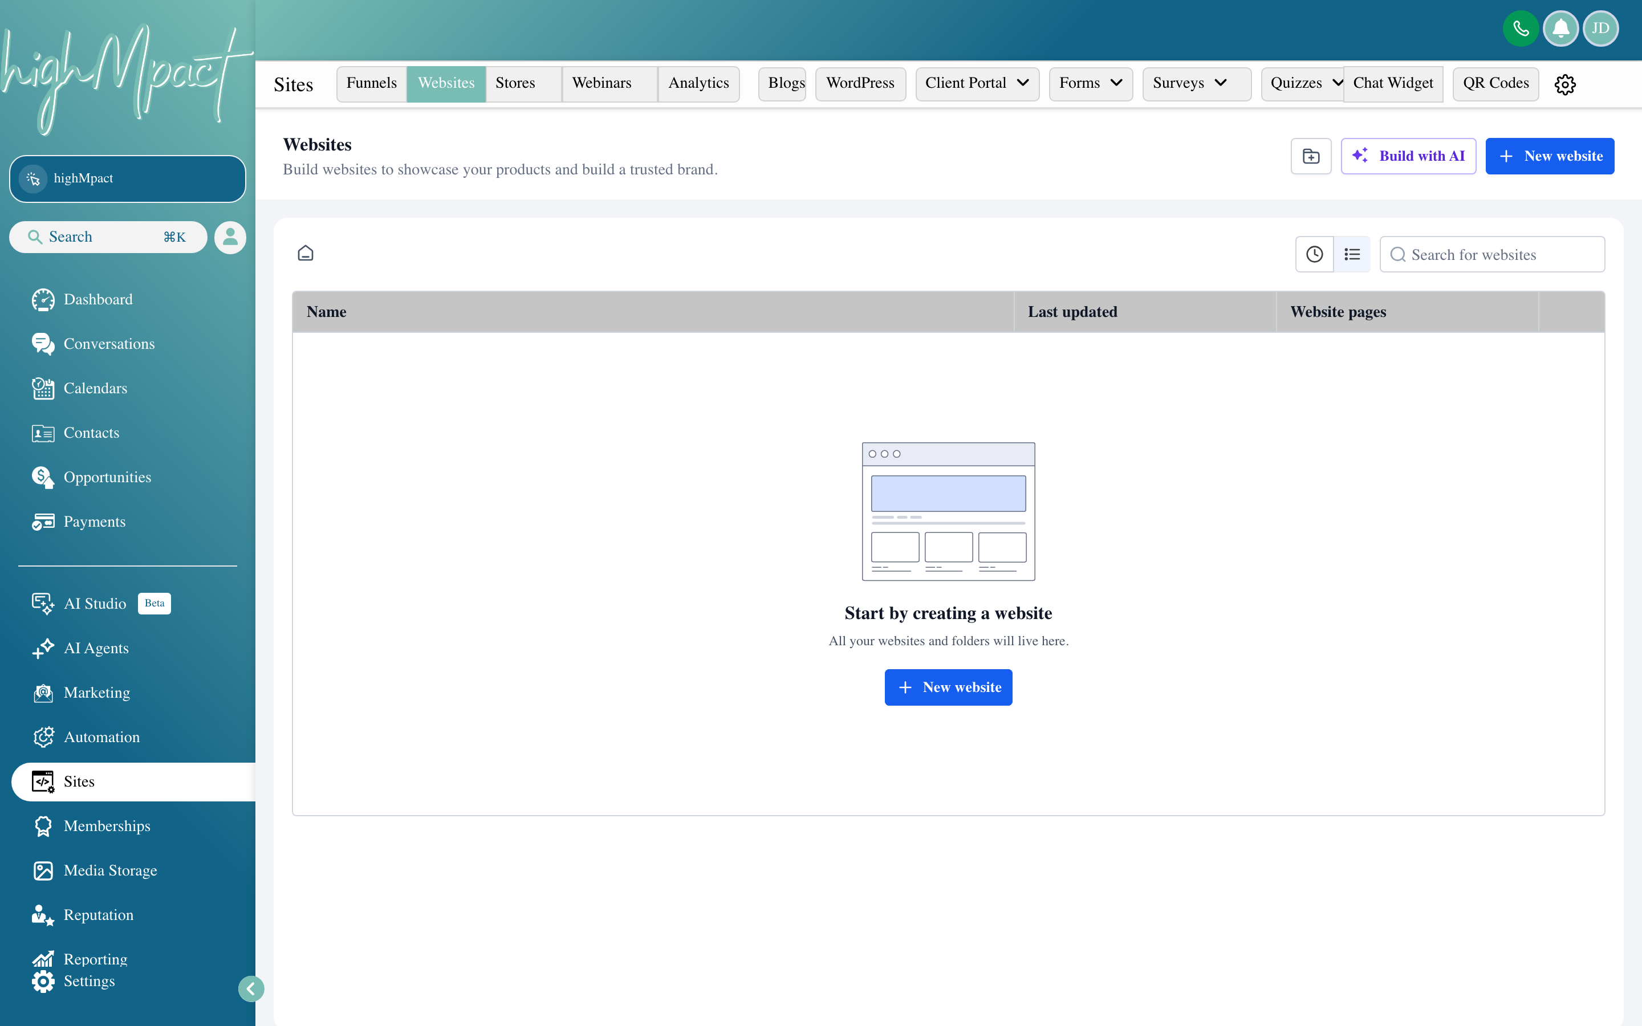This screenshot has height=1026, width=1642.
Task: Expand the Forms dropdown
Action: click(x=1091, y=83)
